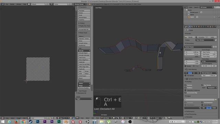This screenshot has height=124, width=220.
Task: Open the Help menu
Action: [25, 4]
